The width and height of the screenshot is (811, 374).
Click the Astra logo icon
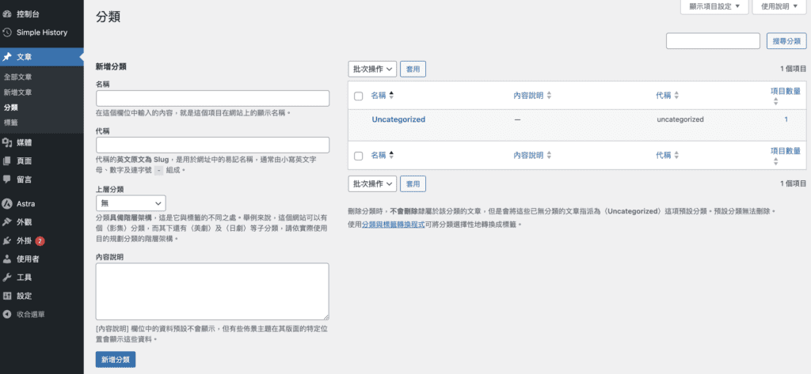6,203
